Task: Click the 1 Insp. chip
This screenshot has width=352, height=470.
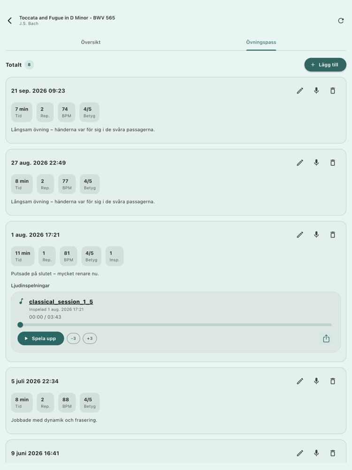Action: point(115,256)
